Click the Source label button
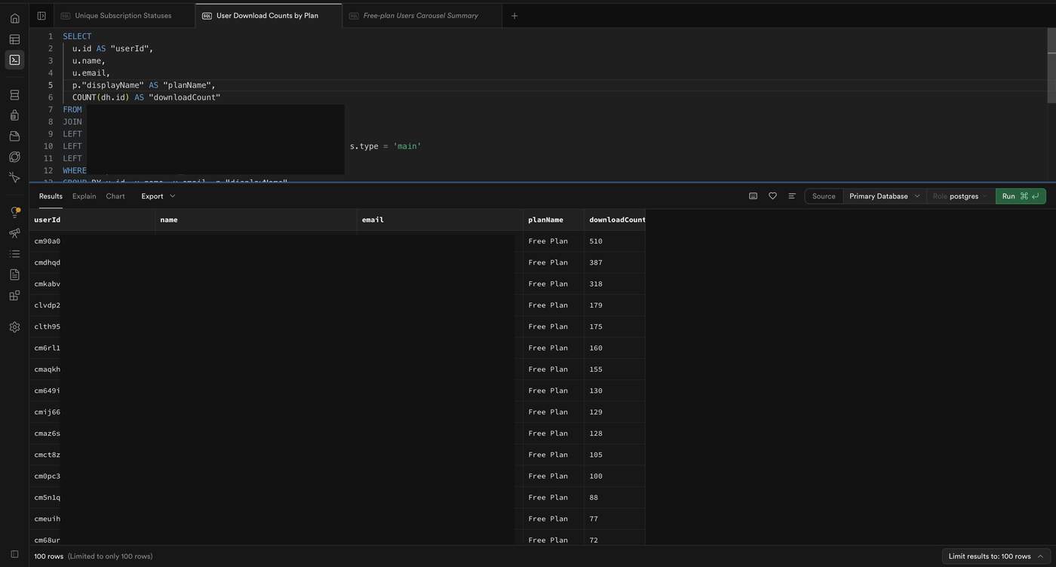1056x567 pixels. (x=824, y=196)
